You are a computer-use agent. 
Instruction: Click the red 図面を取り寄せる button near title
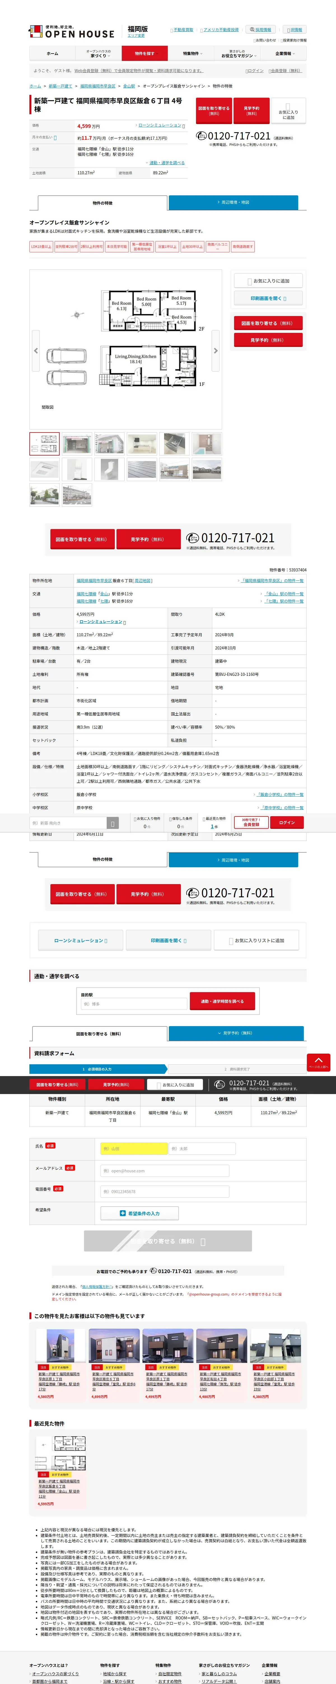[x=214, y=111]
